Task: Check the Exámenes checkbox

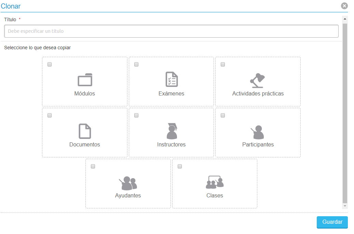Action: coord(136,64)
